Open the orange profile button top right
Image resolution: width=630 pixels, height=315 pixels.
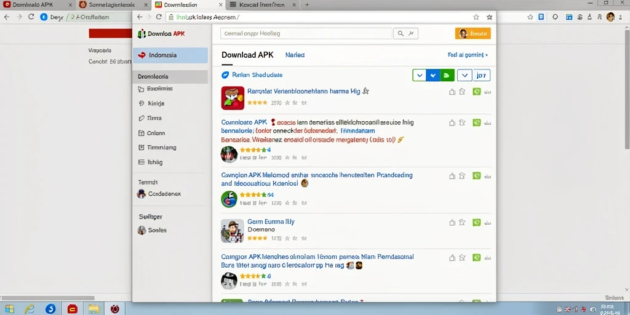tap(473, 34)
